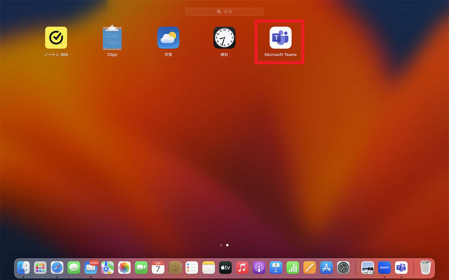This screenshot has height=280, width=449.
Task: Open the App Store from the Dock
Action: (327, 268)
